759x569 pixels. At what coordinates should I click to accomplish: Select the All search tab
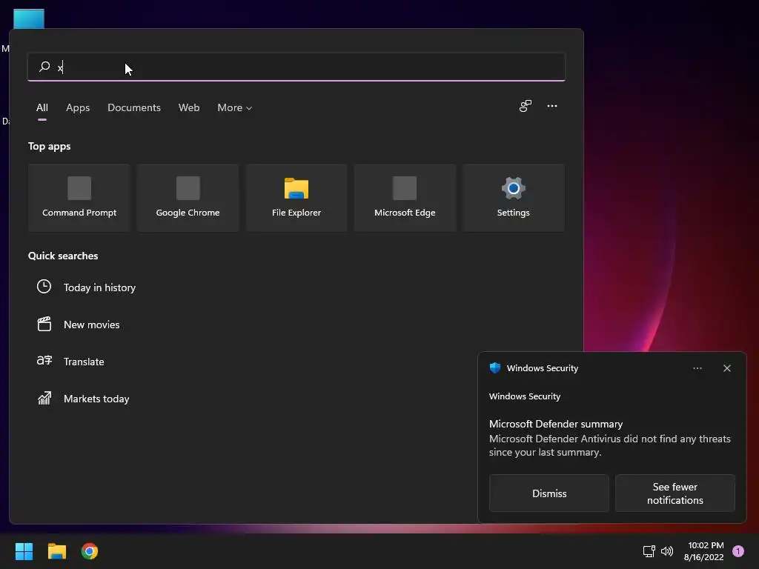[x=42, y=108]
